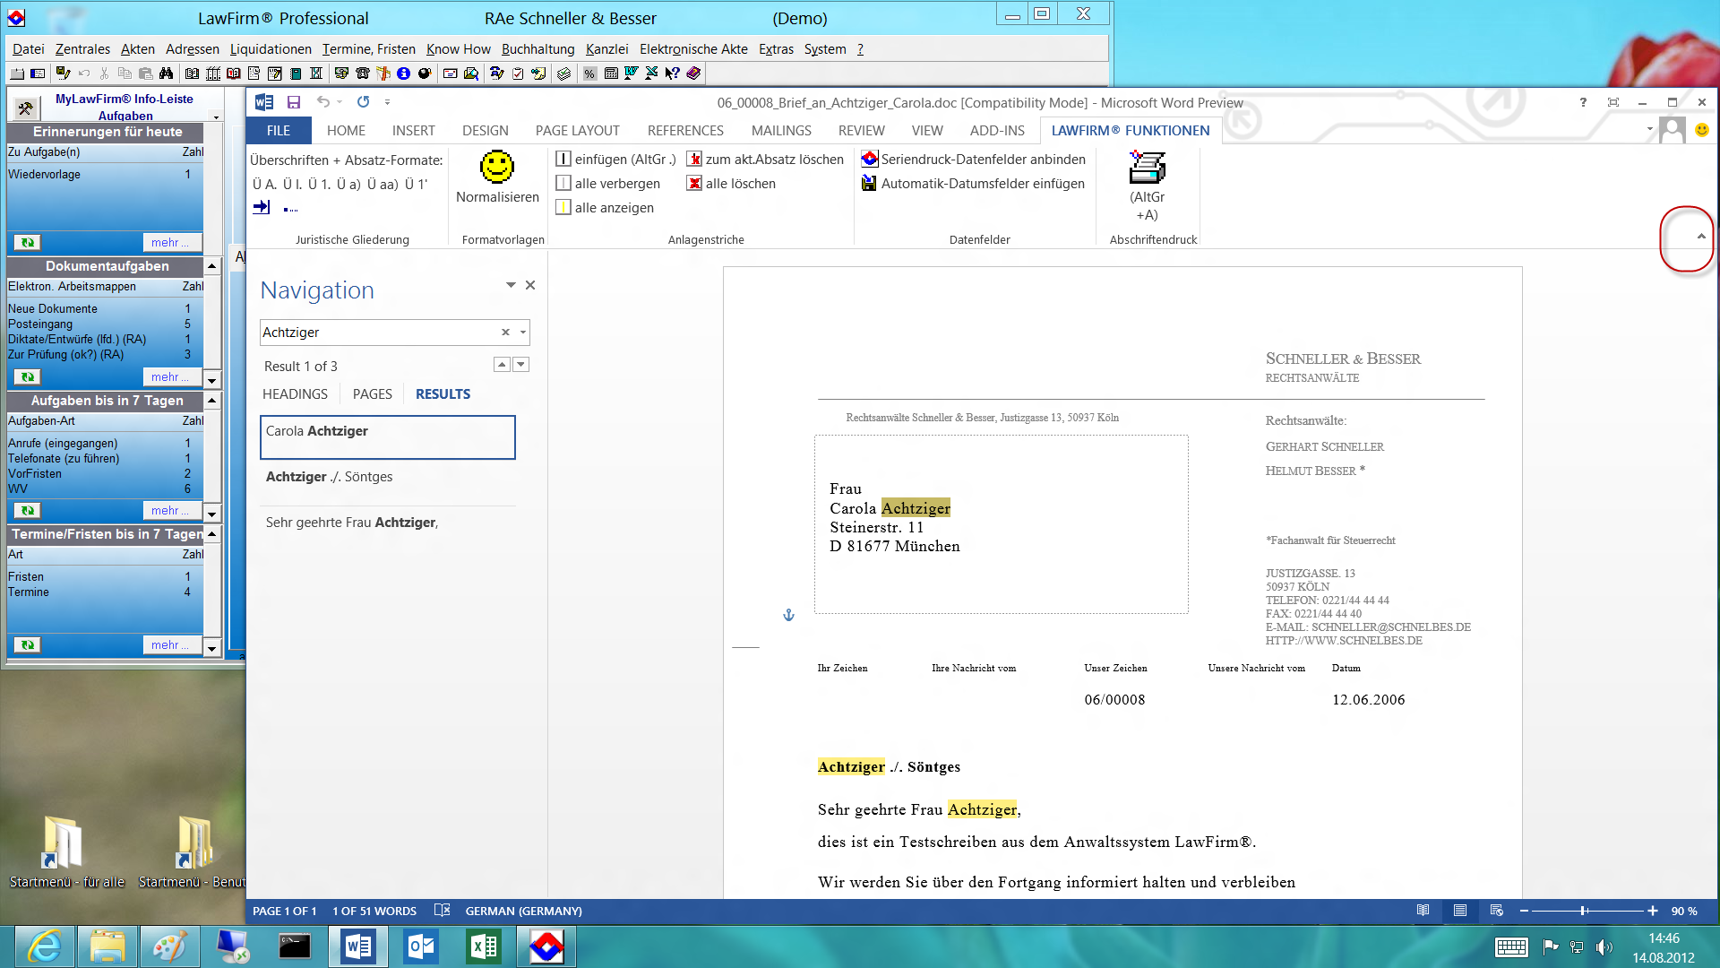This screenshot has width=1720, height=968.
Task: Open Navigation pane options dropdown arrow
Action: click(x=511, y=285)
